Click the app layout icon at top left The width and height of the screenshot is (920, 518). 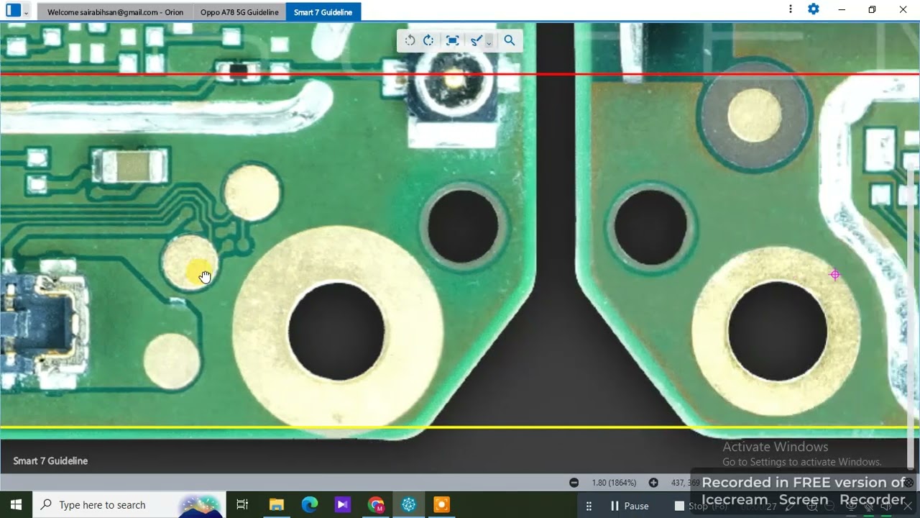point(13,10)
